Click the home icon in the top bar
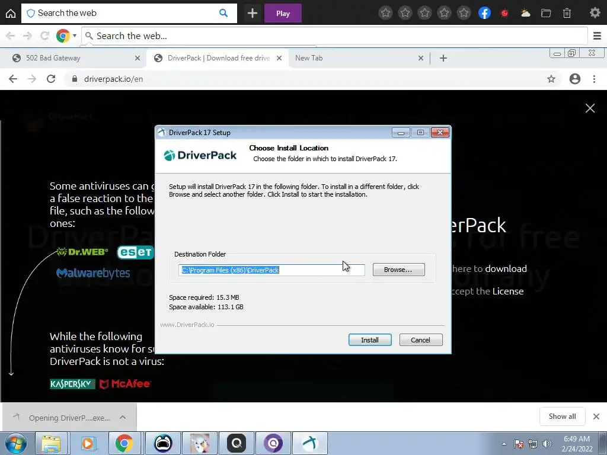607x455 pixels. click(x=11, y=14)
